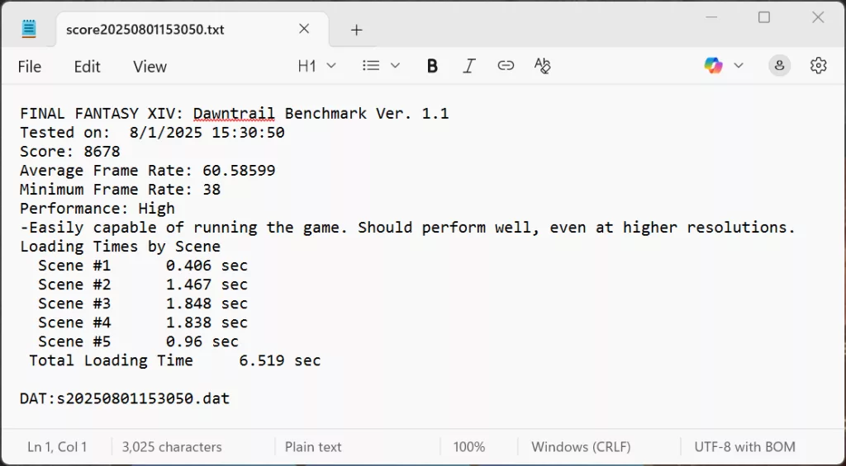This screenshot has height=466, width=846.
Task: Click the Notepad app icon in title bar
Action: (29, 29)
